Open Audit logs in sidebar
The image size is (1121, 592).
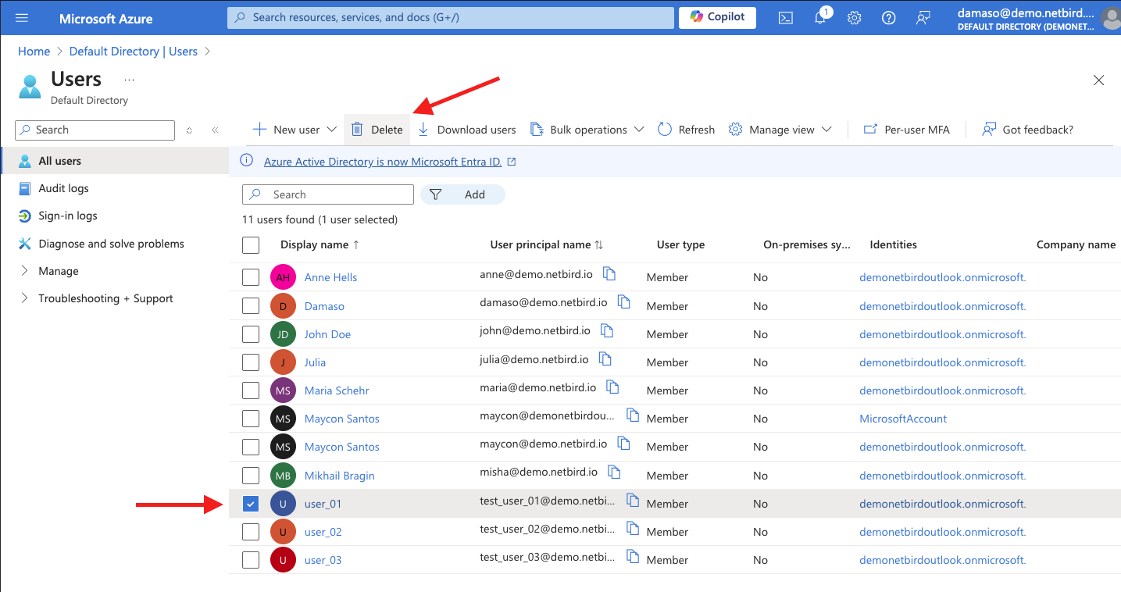[63, 188]
